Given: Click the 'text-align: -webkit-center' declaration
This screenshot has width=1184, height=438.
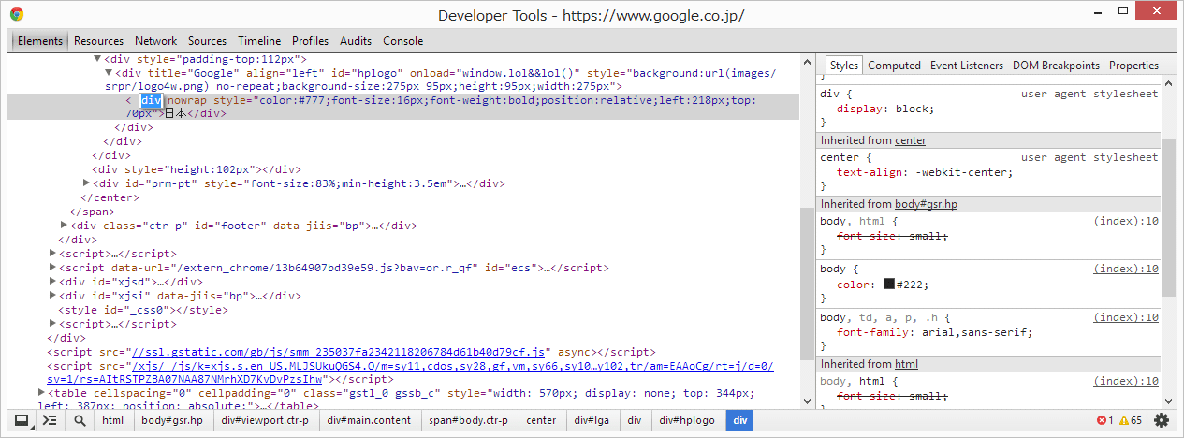Looking at the screenshot, I should pos(925,172).
